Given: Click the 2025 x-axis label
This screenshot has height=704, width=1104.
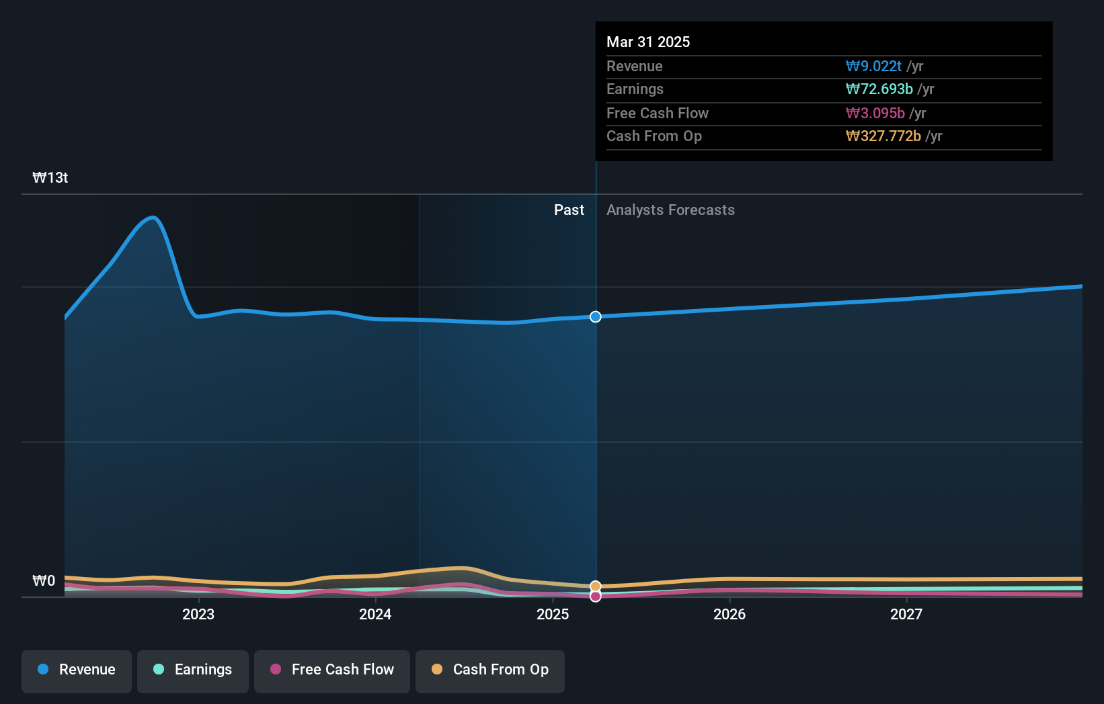Looking at the screenshot, I should [553, 614].
